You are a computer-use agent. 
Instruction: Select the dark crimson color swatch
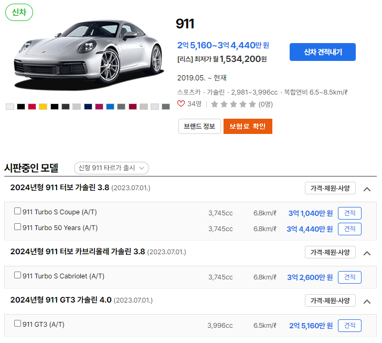[133, 107]
